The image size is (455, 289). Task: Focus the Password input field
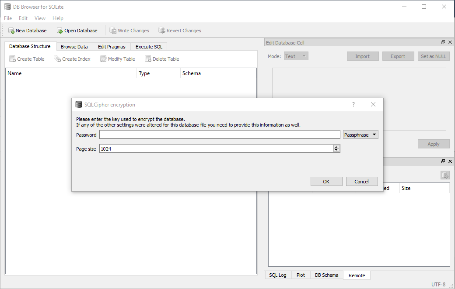[220, 134]
